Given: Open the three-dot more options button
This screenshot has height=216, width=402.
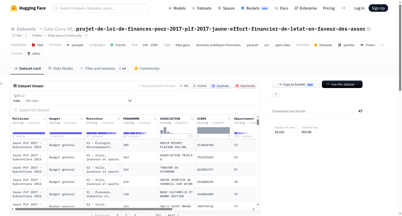Looking at the screenshot, I should click(276, 94).
